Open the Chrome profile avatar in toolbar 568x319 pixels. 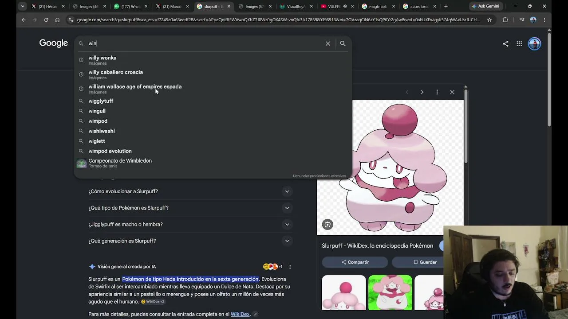[533, 19]
